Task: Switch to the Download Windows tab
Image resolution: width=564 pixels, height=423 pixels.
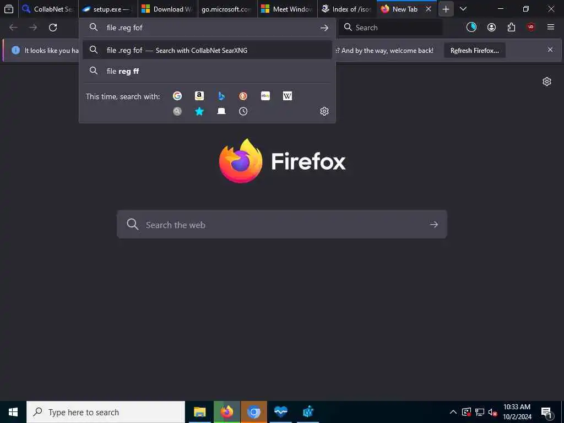Action: (167, 9)
